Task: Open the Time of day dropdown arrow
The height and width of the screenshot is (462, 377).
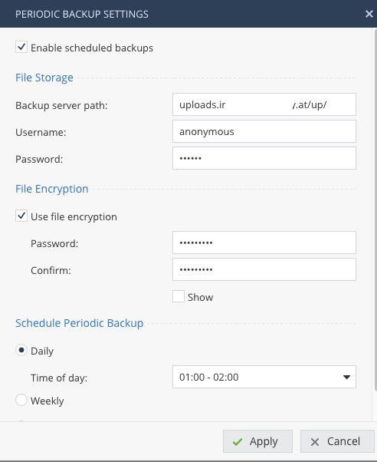Action: click(346, 377)
